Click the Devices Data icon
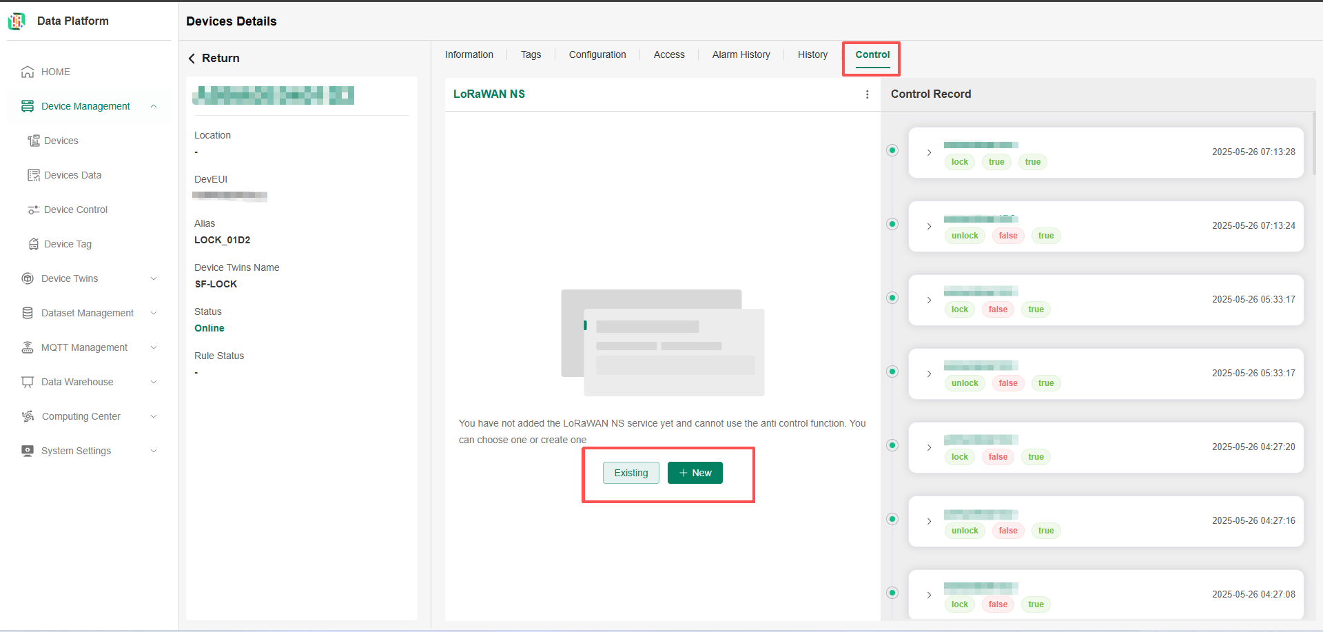Viewport: 1323px width, 632px height. [33, 175]
